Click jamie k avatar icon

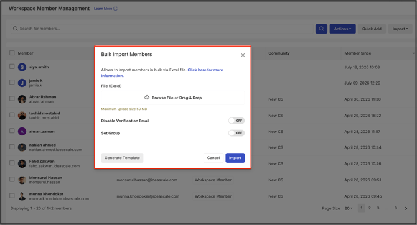coord(22,83)
